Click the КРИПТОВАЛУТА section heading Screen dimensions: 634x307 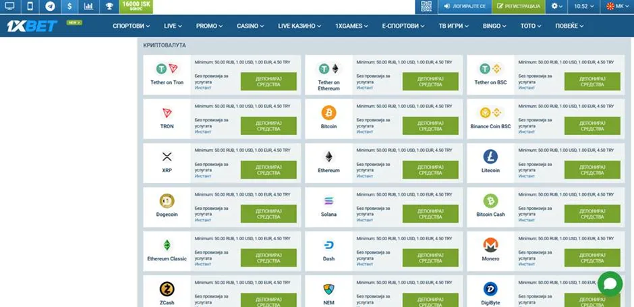[165, 45]
